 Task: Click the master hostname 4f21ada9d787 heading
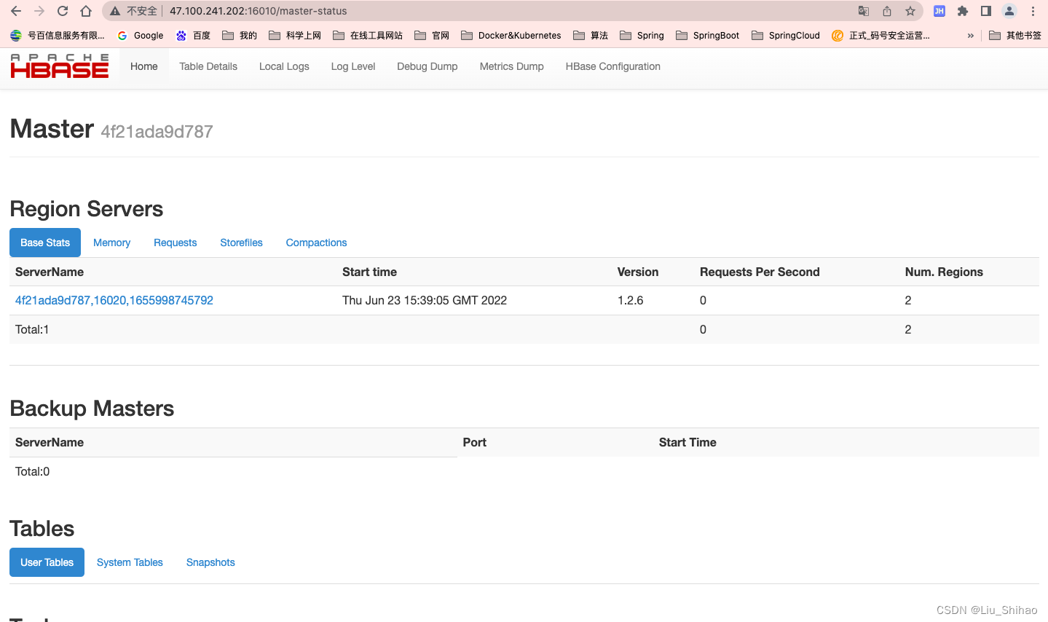tap(157, 132)
